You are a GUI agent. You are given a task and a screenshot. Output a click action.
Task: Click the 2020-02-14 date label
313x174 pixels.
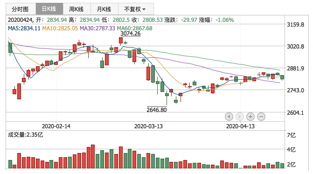coord(56,126)
